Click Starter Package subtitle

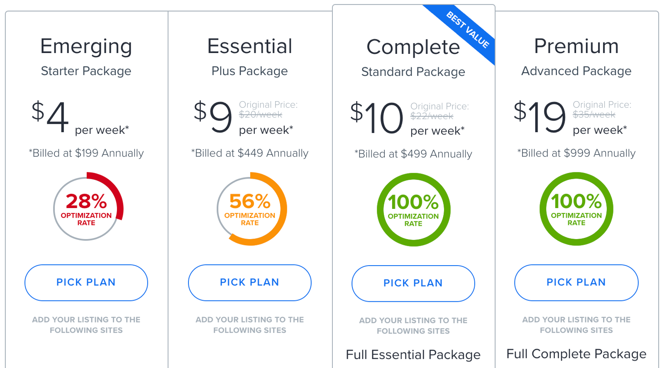click(86, 71)
